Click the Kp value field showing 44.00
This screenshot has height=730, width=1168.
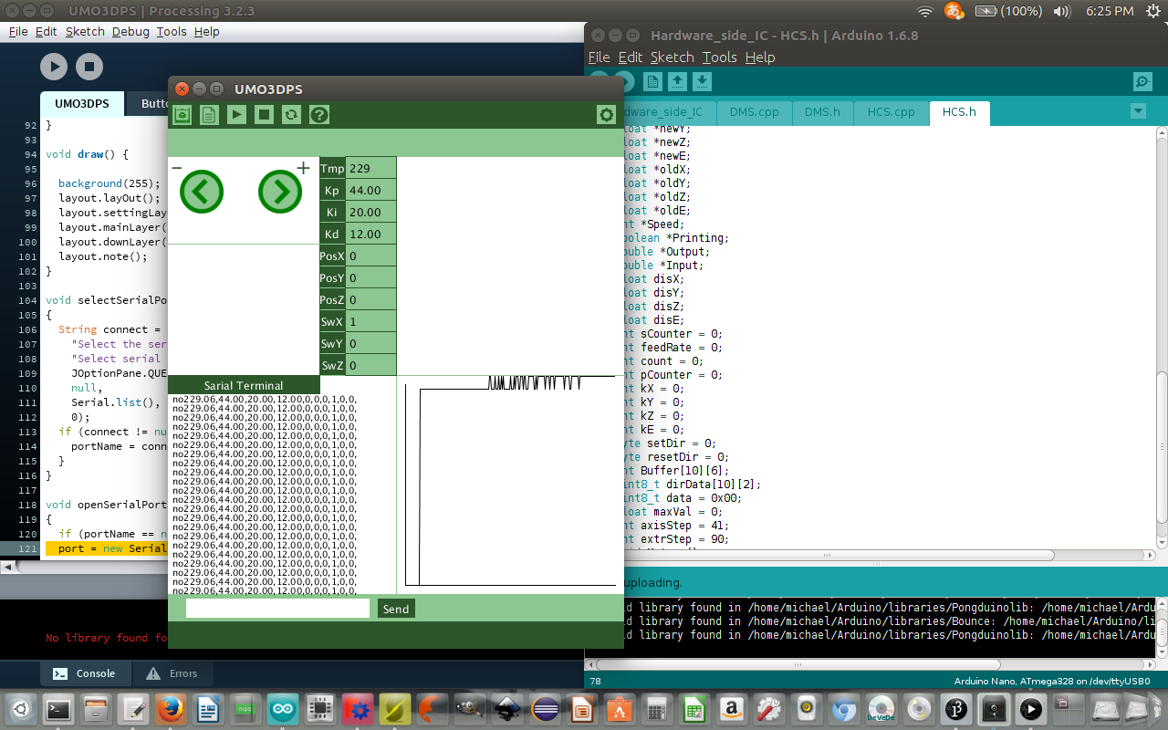tap(371, 191)
